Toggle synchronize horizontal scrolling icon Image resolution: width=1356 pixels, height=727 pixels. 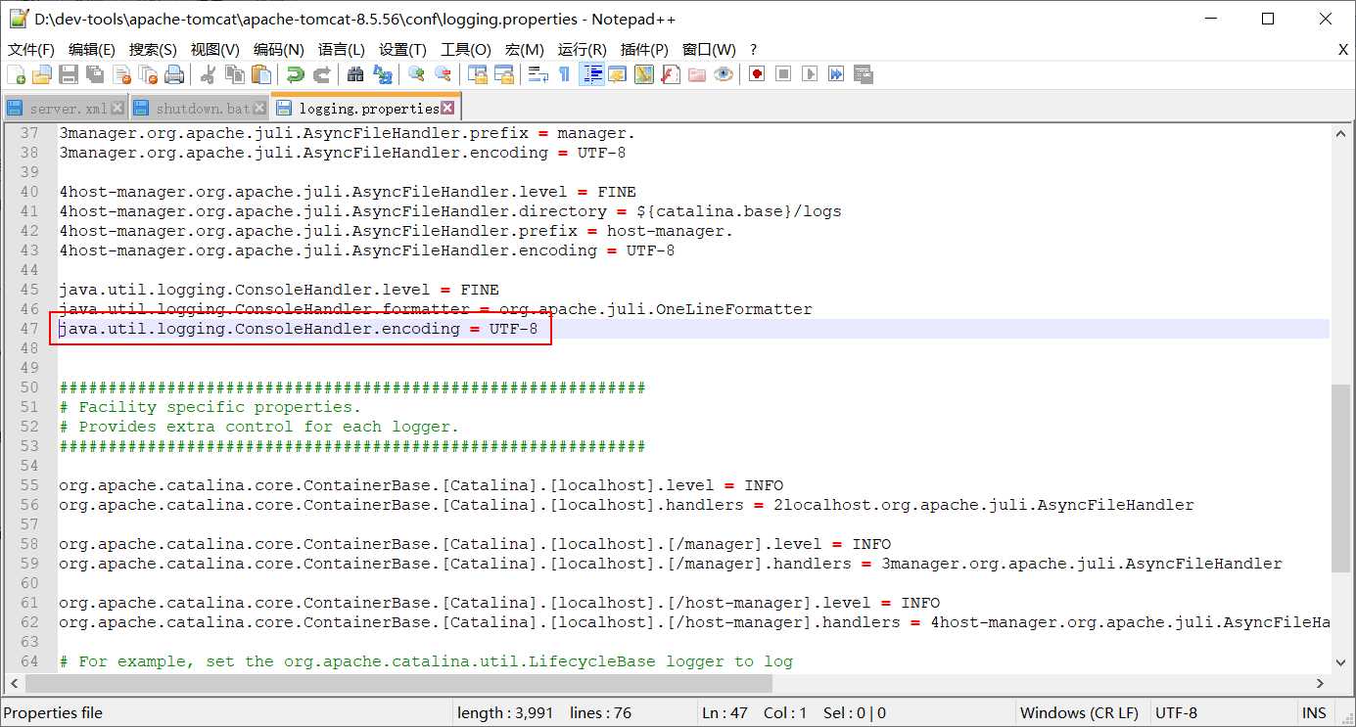504,74
